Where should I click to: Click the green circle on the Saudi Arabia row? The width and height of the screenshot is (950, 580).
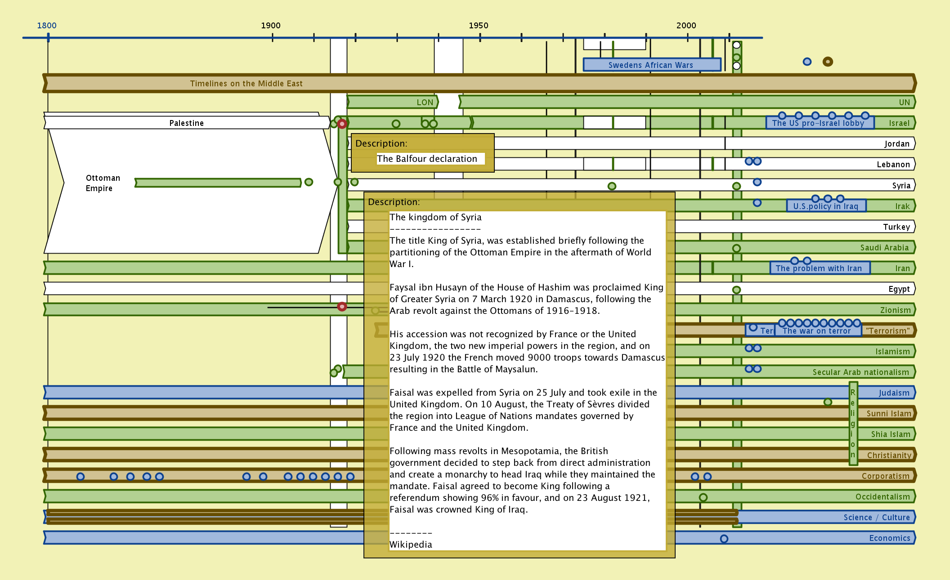(x=736, y=248)
